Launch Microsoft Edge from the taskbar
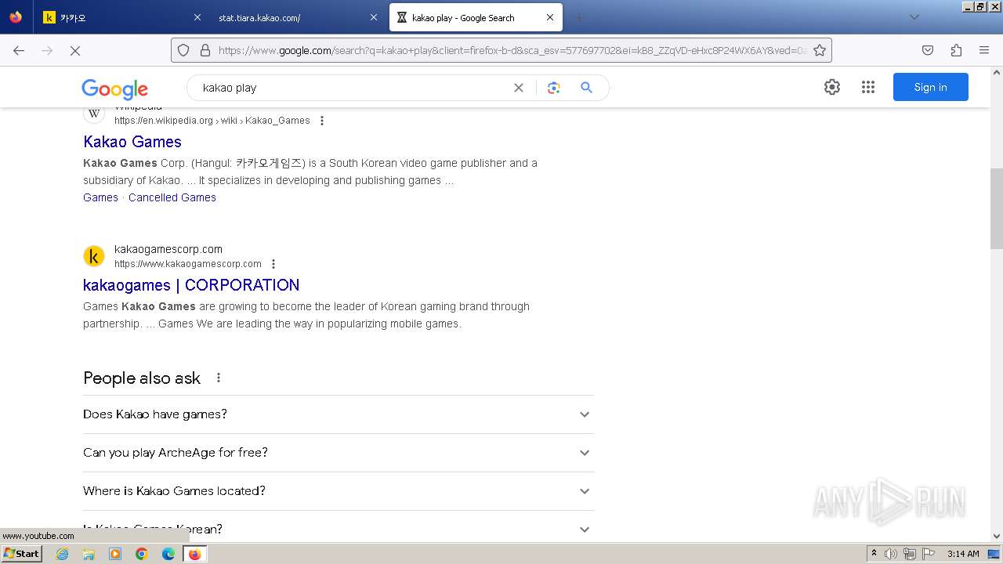The width and height of the screenshot is (1003, 564). pos(168,554)
